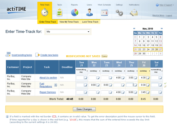Click Repair Services Thursday time field
Viewport: 177px width, 127px height.
tap(130, 92)
